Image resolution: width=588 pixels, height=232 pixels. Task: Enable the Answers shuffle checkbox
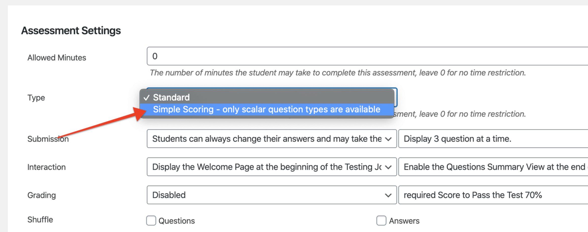(381, 220)
